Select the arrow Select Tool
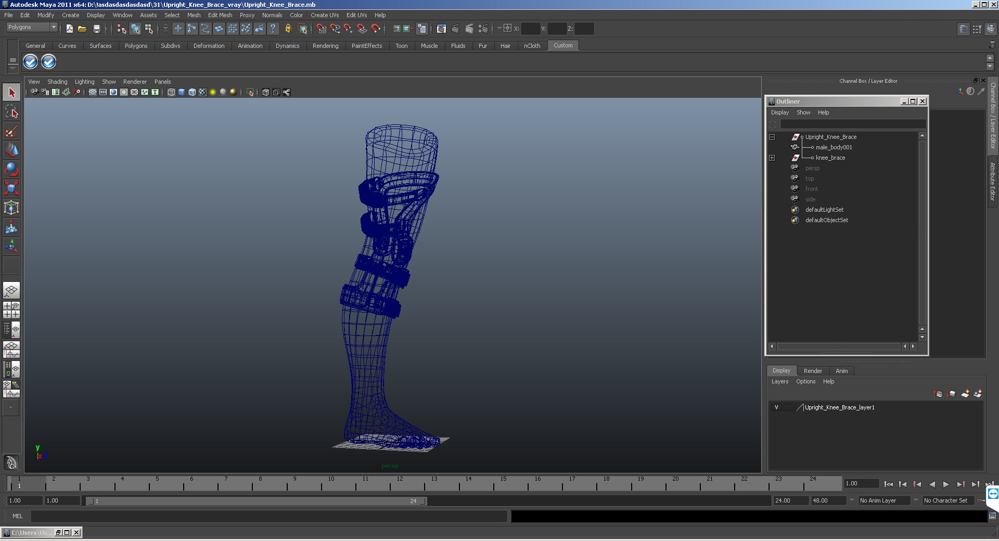This screenshot has height=541, width=999. [x=11, y=93]
